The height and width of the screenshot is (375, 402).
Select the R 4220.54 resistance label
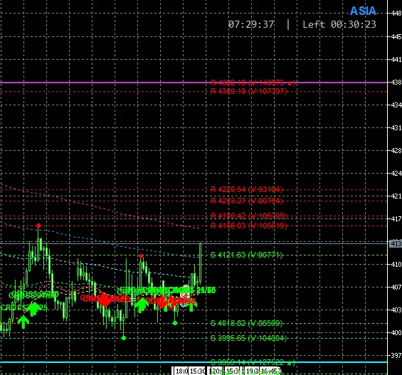pos(247,189)
